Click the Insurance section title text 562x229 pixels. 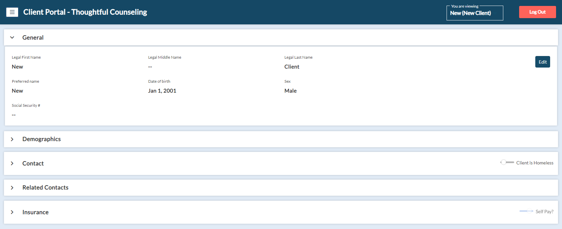click(x=36, y=212)
